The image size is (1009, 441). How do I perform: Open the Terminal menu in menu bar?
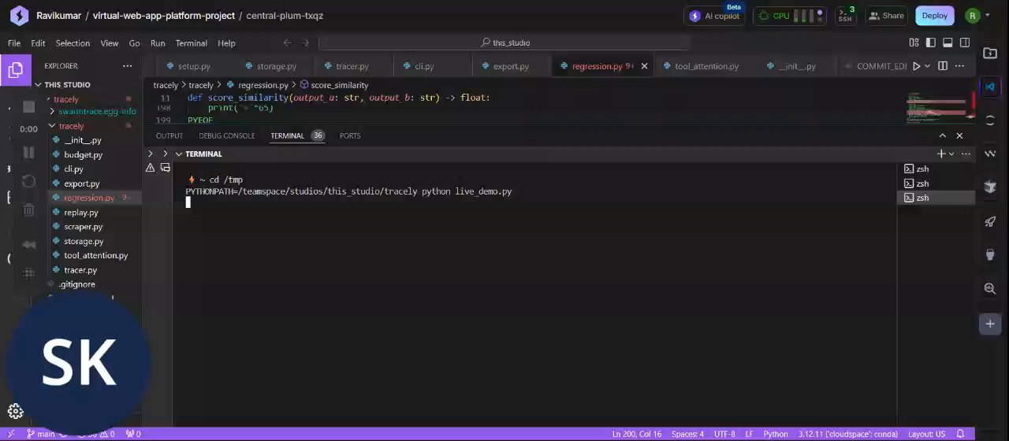[x=191, y=43]
